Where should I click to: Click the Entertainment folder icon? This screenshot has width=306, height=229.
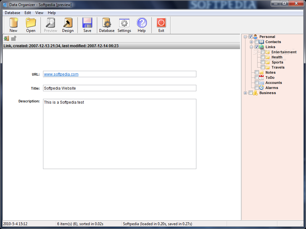267,52
